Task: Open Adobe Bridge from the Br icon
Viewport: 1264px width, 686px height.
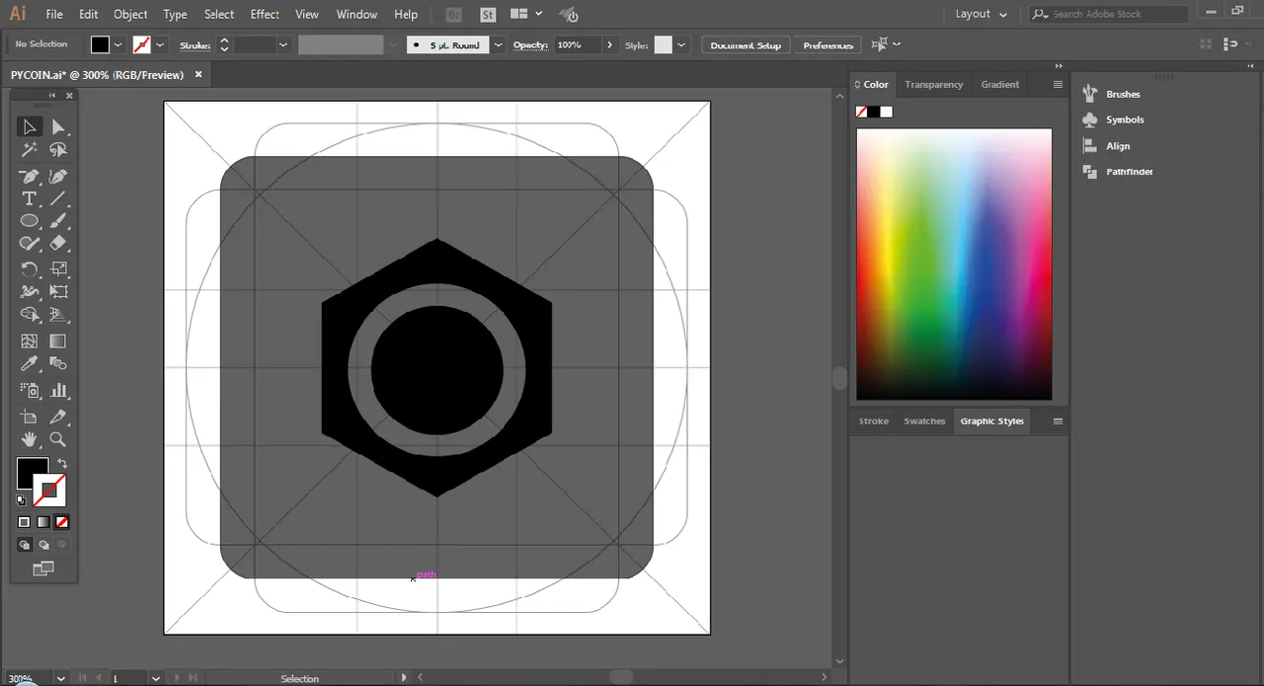Action: [453, 15]
